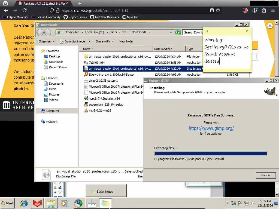Open the address bar history dropdown
Image resolution: width=279 pixels, height=209 pixels.
[x=171, y=32]
